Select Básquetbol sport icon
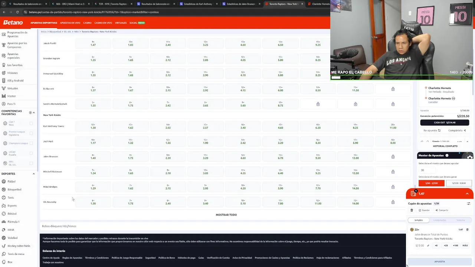475x267 pixels. [4, 189]
